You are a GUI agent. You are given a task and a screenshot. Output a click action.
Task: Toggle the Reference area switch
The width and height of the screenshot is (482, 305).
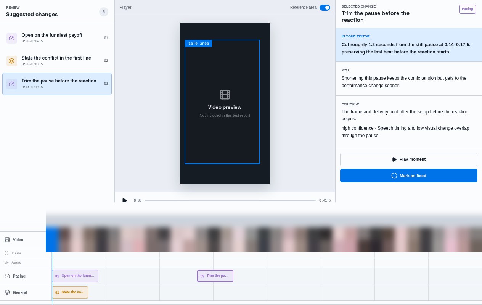(325, 8)
